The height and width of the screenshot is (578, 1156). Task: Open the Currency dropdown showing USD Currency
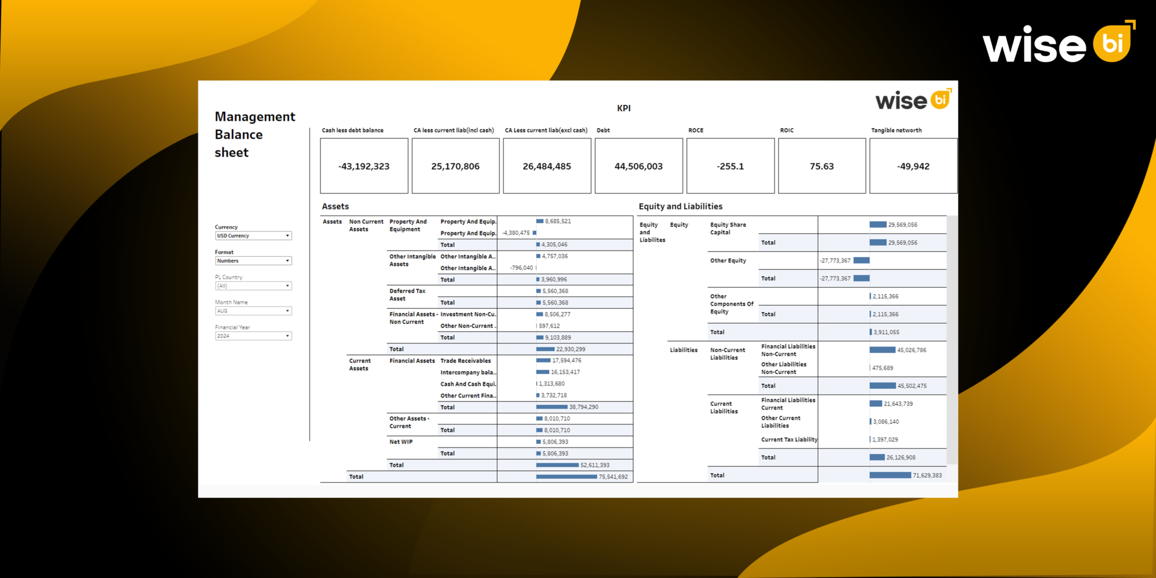[253, 235]
